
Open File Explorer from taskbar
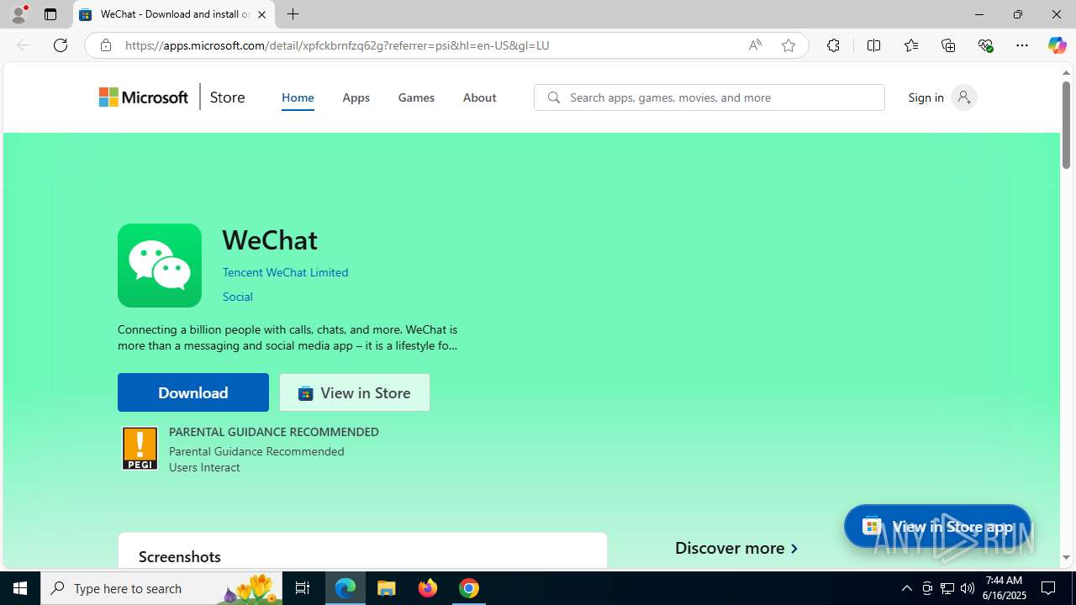tap(387, 588)
